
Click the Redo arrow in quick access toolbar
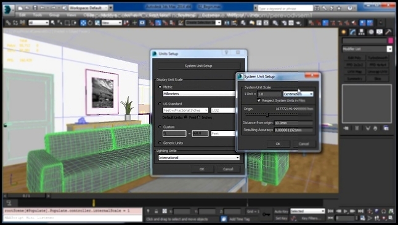point(54,8)
